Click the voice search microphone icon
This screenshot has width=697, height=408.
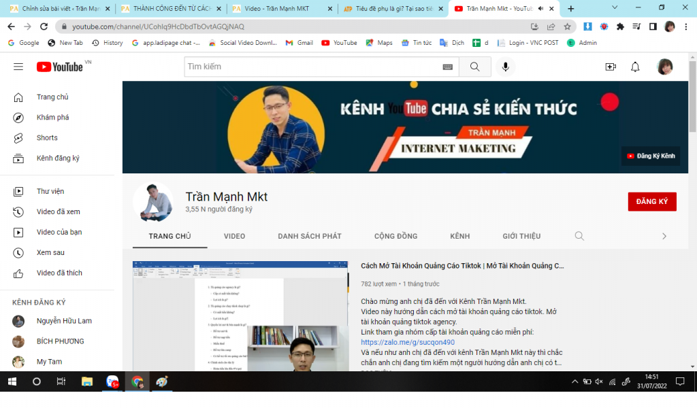(x=504, y=67)
